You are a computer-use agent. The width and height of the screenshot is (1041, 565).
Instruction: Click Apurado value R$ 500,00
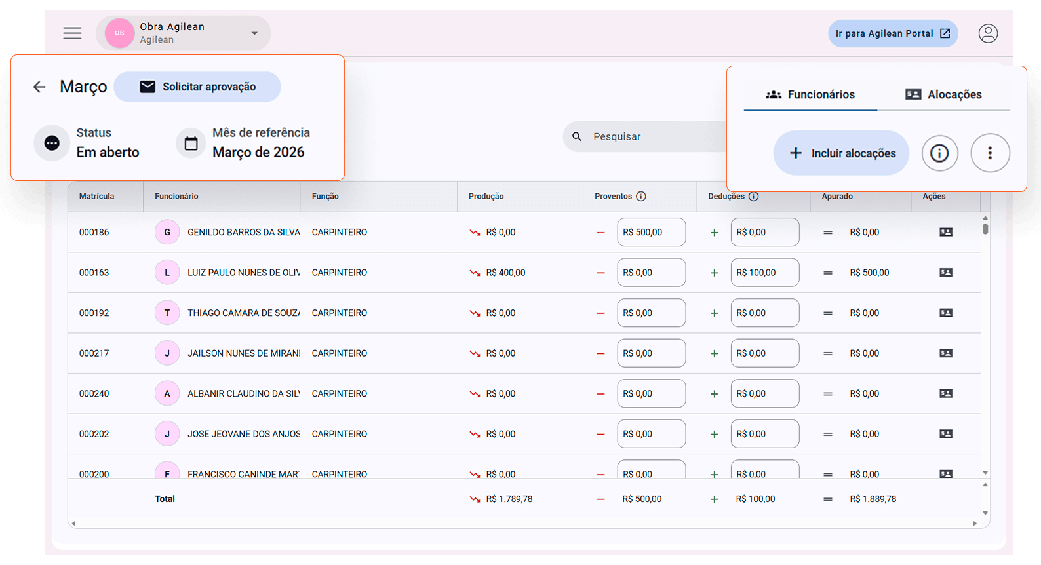[x=869, y=273]
